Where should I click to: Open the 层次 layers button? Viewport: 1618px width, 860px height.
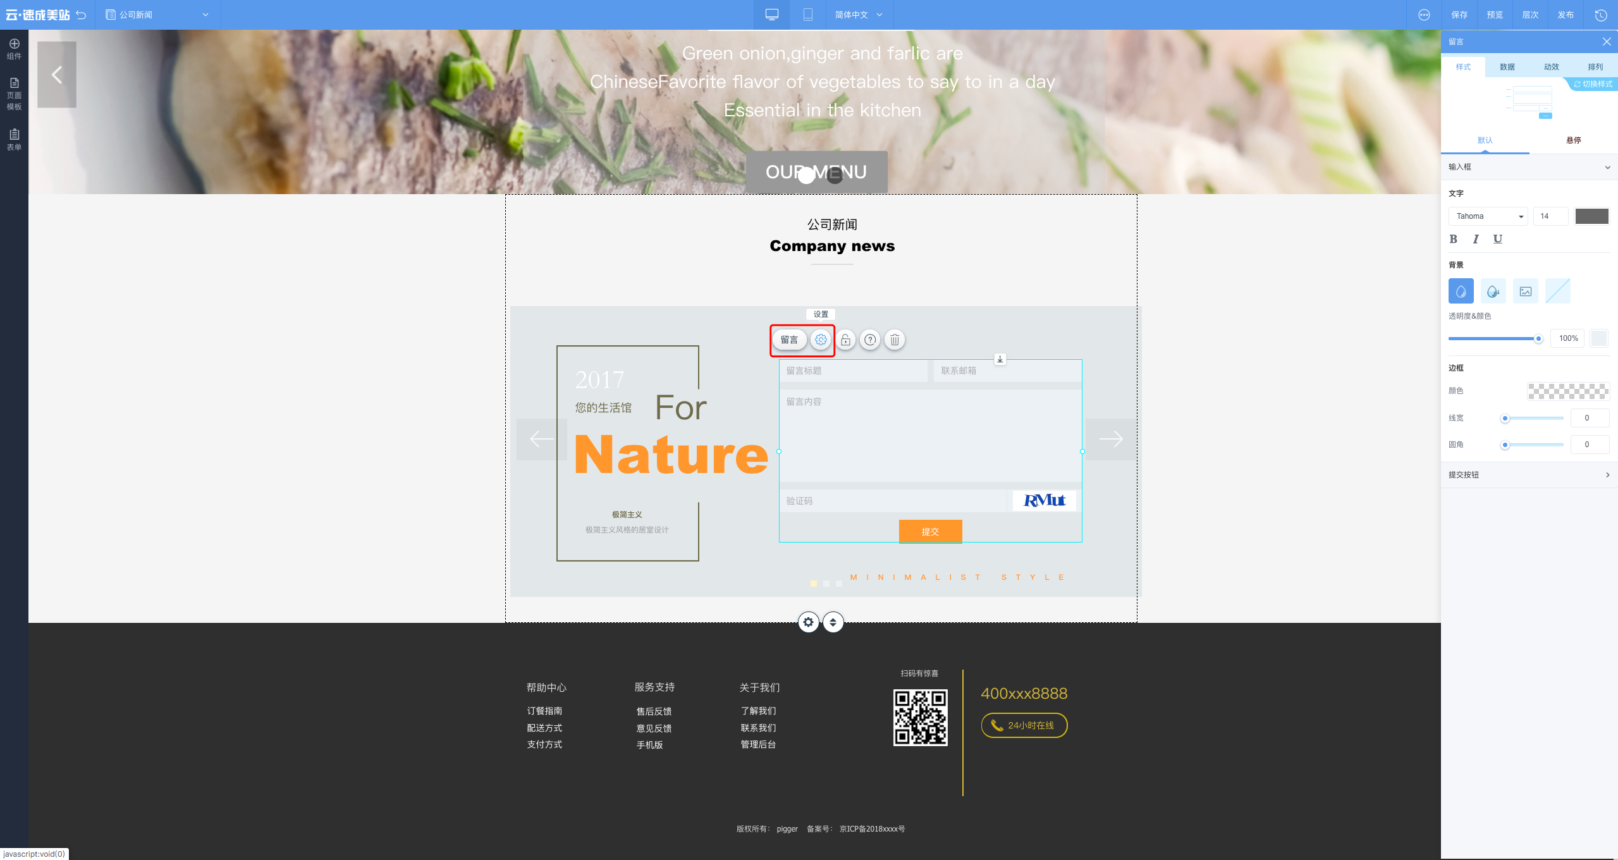point(1530,15)
